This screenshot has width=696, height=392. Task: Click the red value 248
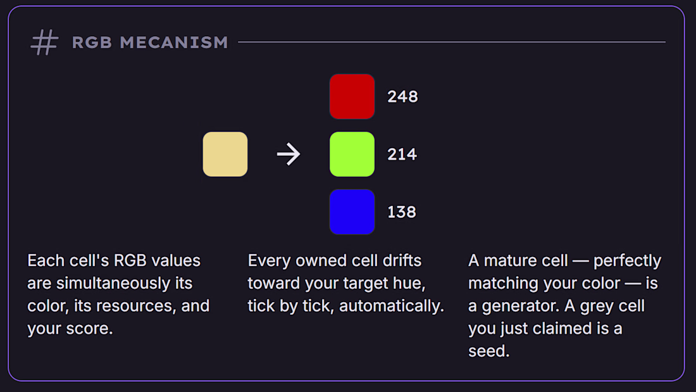(x=402, y=97)
